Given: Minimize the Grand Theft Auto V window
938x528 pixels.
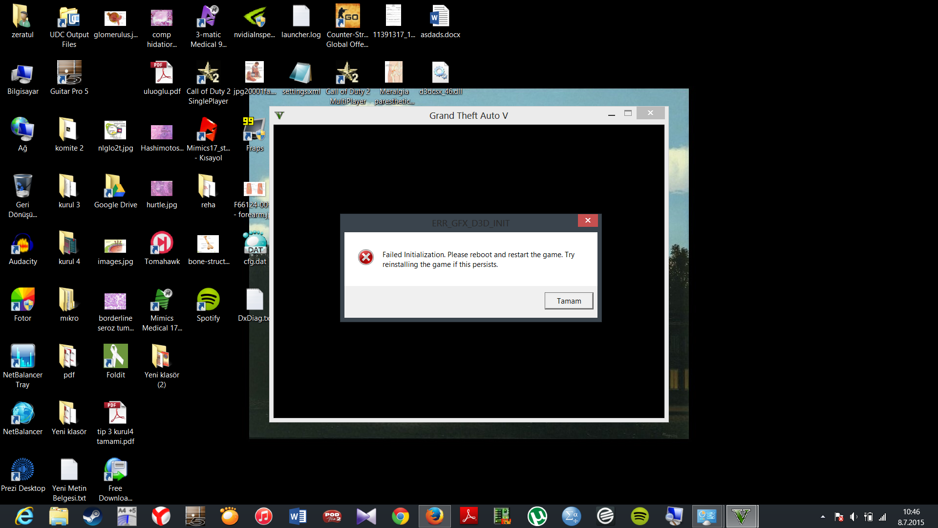Looking at the screenshot, I should click(x=611, y=114).
